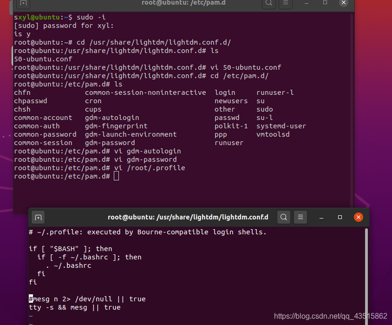This screenshot has height=325, width=392.
Task: Click 'vmtoolsd' in the ls output
Action: [x=273, y=134]
